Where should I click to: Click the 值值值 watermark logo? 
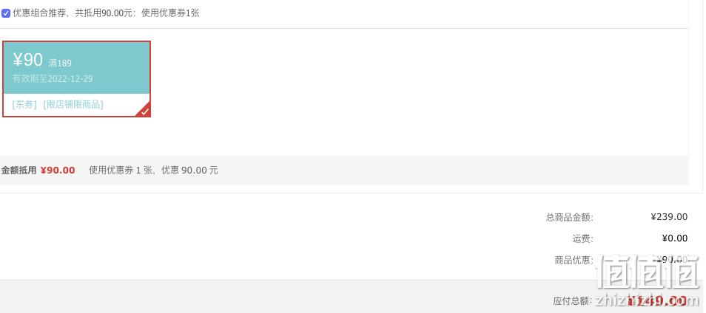(x=648, y=272)
